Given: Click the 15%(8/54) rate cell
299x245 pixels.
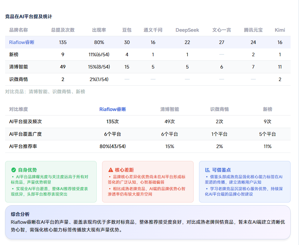Looking at the screenshot, I should pyautogui.click(x=99, y=67).
